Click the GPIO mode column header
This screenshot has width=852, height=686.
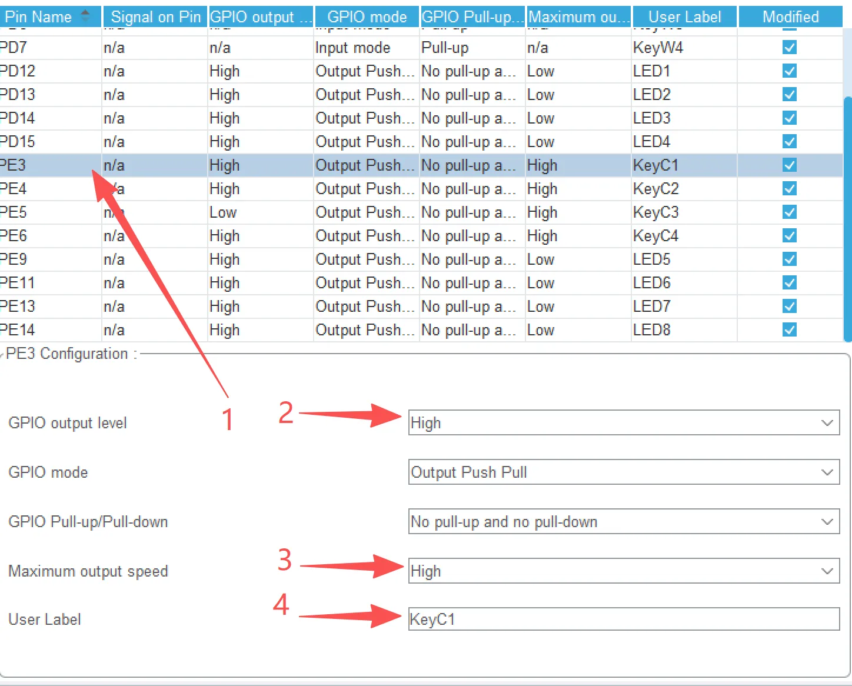click(367, 16)
